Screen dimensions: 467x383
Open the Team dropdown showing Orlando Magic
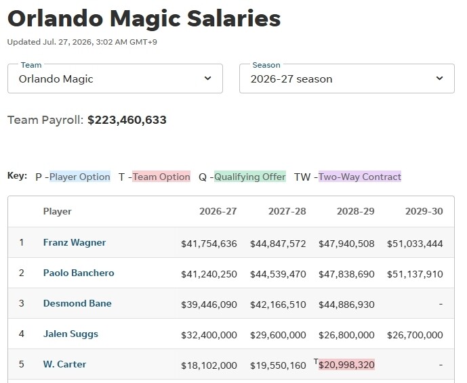point(115,78)
